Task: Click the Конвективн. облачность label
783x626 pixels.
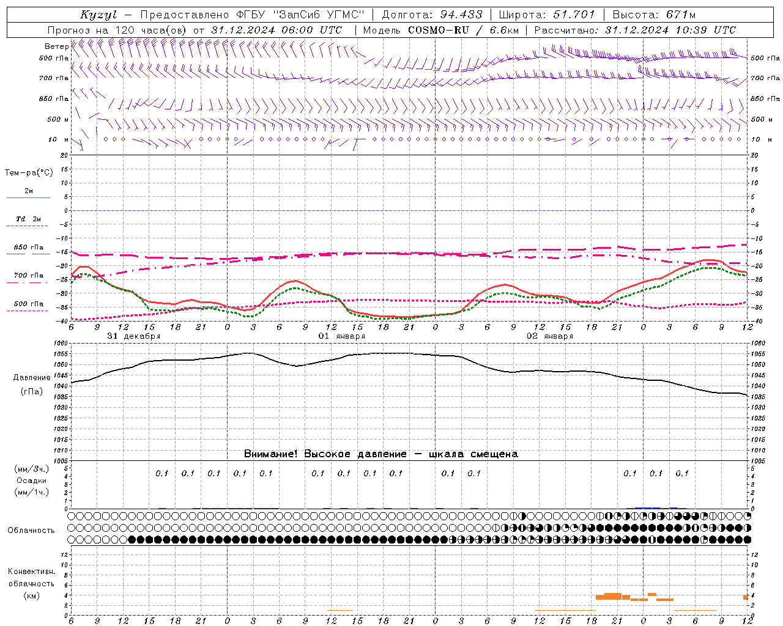Action: point(31,577)
